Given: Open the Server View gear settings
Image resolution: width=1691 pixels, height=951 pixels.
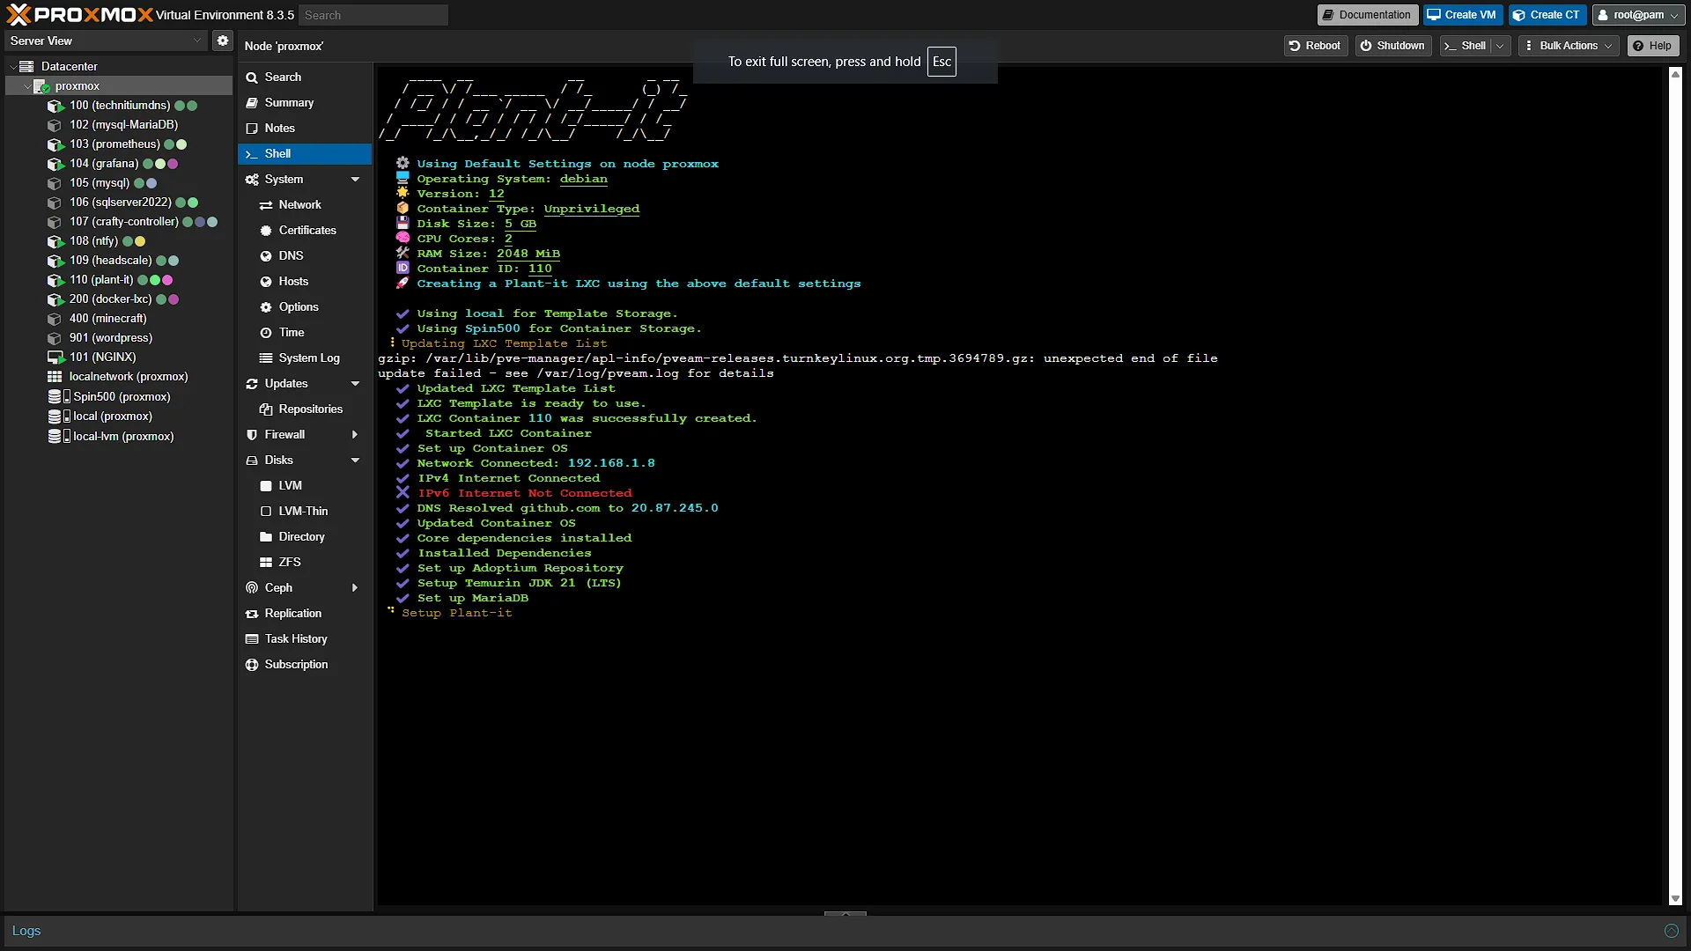Looking at the screenshot, I should pyautogui.click(x=223, y=41).
